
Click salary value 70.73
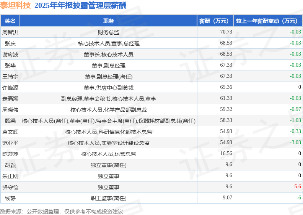(x=226, y=32)
